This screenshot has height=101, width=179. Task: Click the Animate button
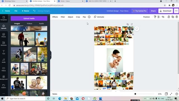[99, 17]
